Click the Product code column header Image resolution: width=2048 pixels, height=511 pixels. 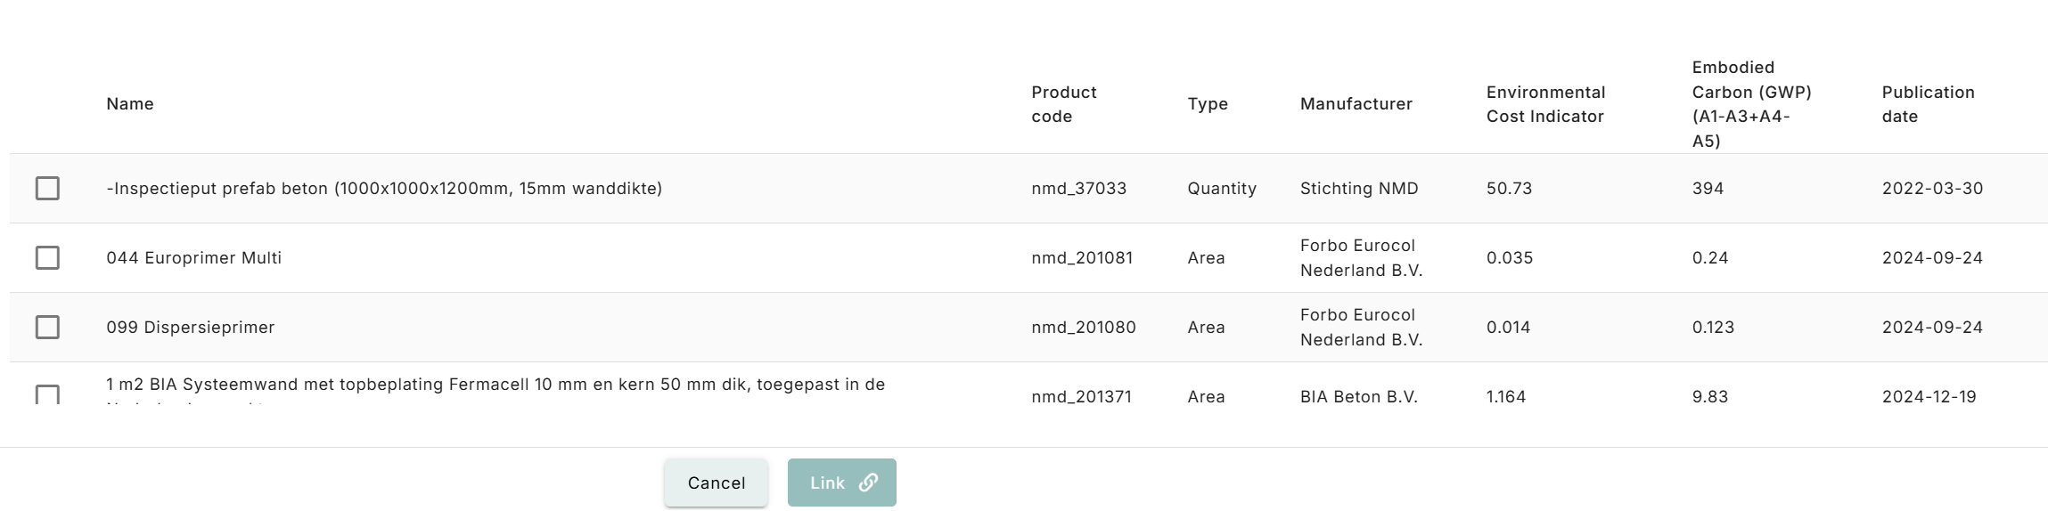pos(1063,104)
